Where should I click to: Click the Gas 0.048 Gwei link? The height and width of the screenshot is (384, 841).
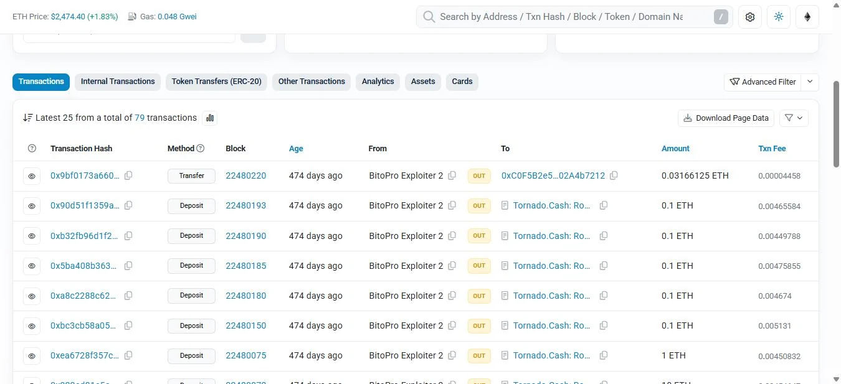(177, 17)
